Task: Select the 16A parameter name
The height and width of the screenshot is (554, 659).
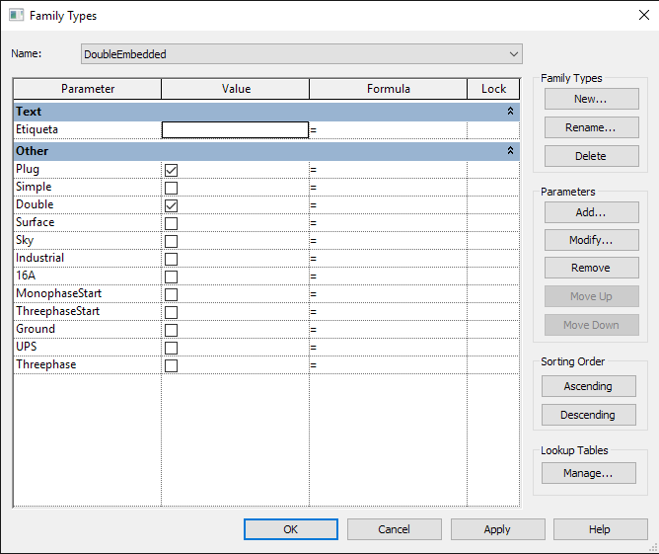Action: [26, 276]
